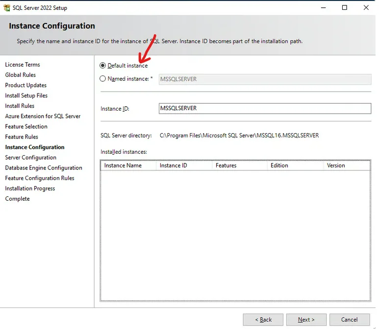
Task: Sort by Edition column header
Action: click(295, 165)
